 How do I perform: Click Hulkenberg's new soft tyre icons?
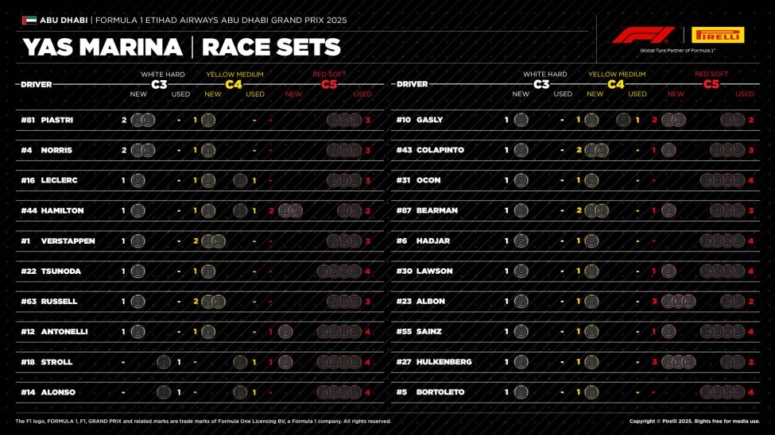[678, 362]
